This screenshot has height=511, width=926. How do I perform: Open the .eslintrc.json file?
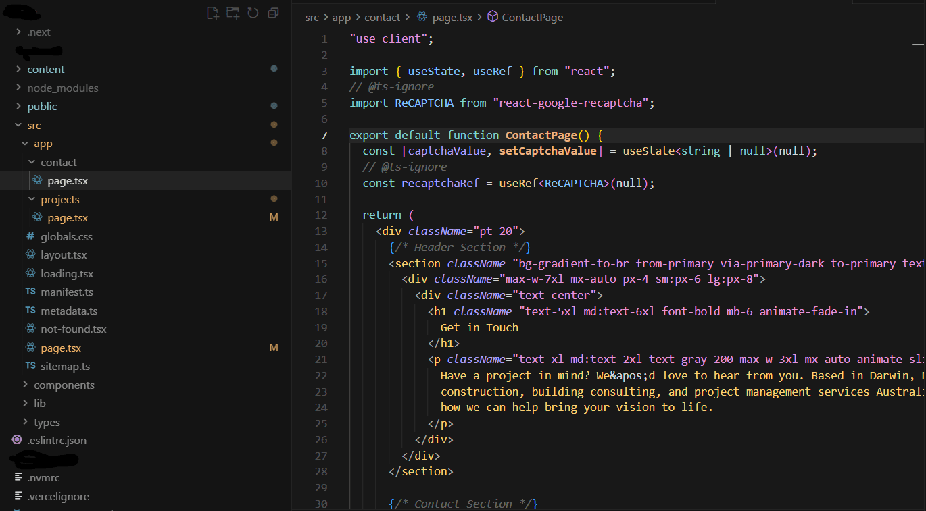57,440
